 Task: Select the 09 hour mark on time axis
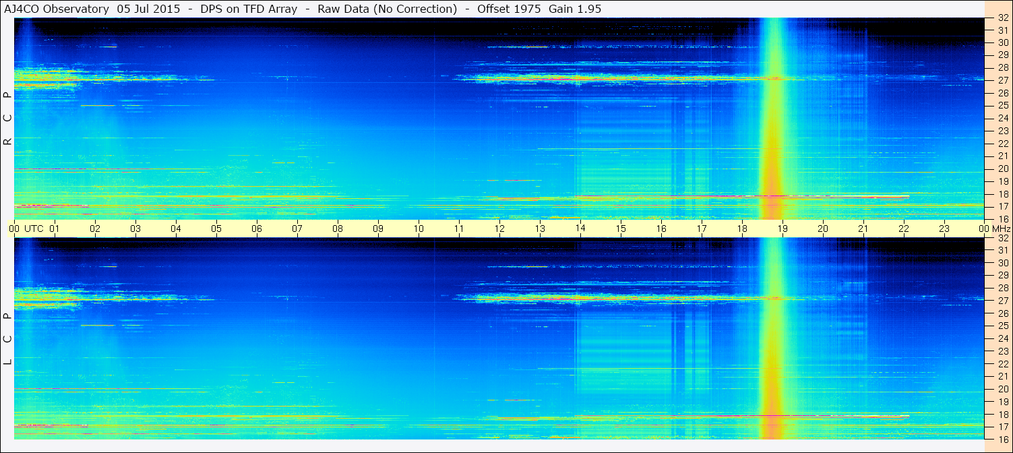point(378,229)
